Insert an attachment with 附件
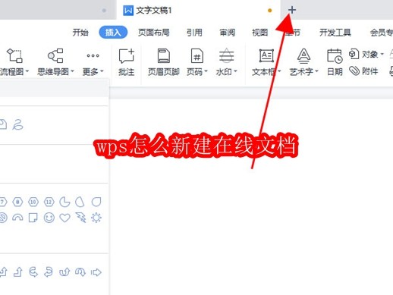This screenshot has height=295, width=393. [x=363, y=71]
